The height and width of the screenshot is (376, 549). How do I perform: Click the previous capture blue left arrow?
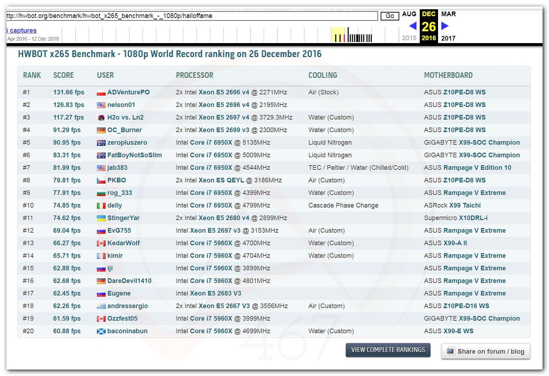[x=413, y=26]
